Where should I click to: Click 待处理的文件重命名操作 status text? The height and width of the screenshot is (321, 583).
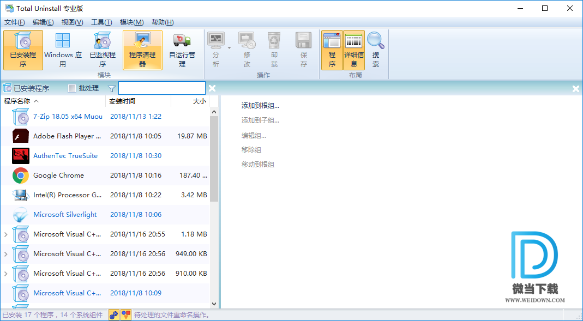(171, 315)
